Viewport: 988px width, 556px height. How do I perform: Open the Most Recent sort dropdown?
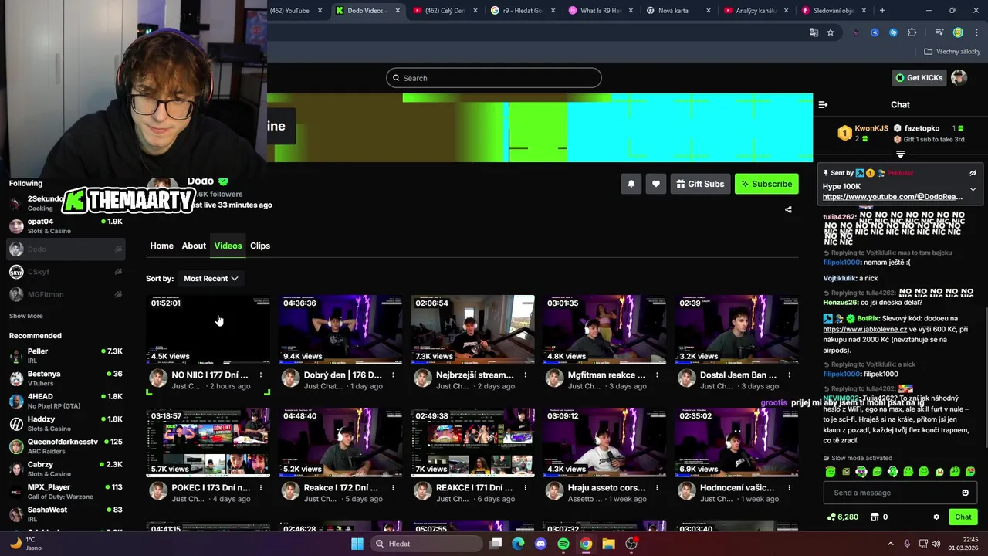click(211, 278)
